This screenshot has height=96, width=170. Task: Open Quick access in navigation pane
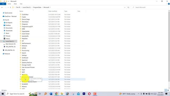[8, 13]
